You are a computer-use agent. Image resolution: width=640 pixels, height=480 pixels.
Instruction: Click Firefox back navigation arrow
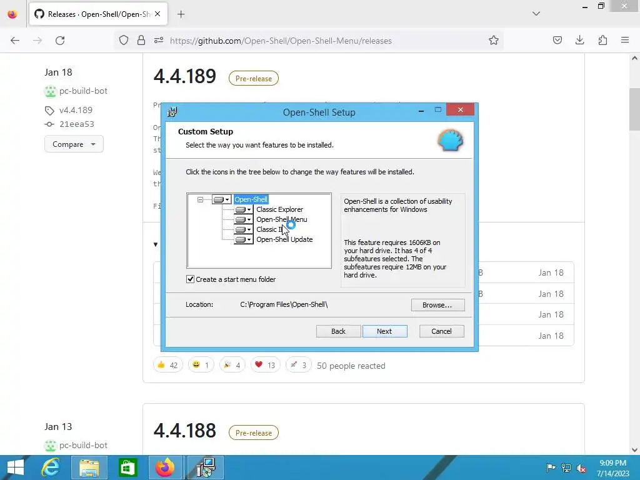(x=15, y=41)
